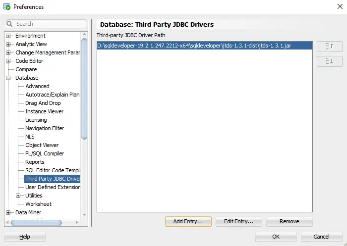
Task: Close the Preferences window
Action: tap(340, 6)
